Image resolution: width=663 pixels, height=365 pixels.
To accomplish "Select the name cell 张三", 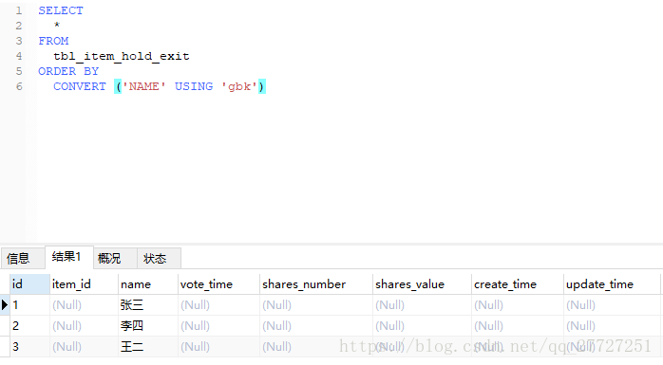I will (x=148, y=304).
